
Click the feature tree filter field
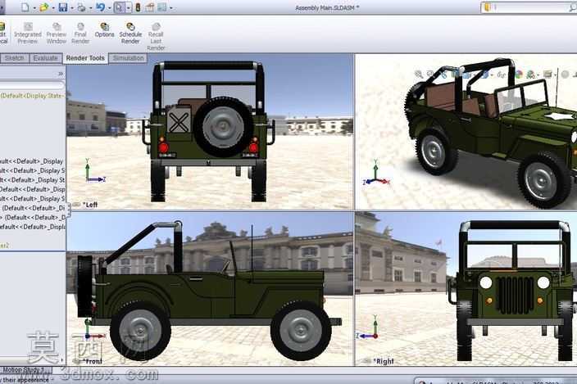point(33,85)
